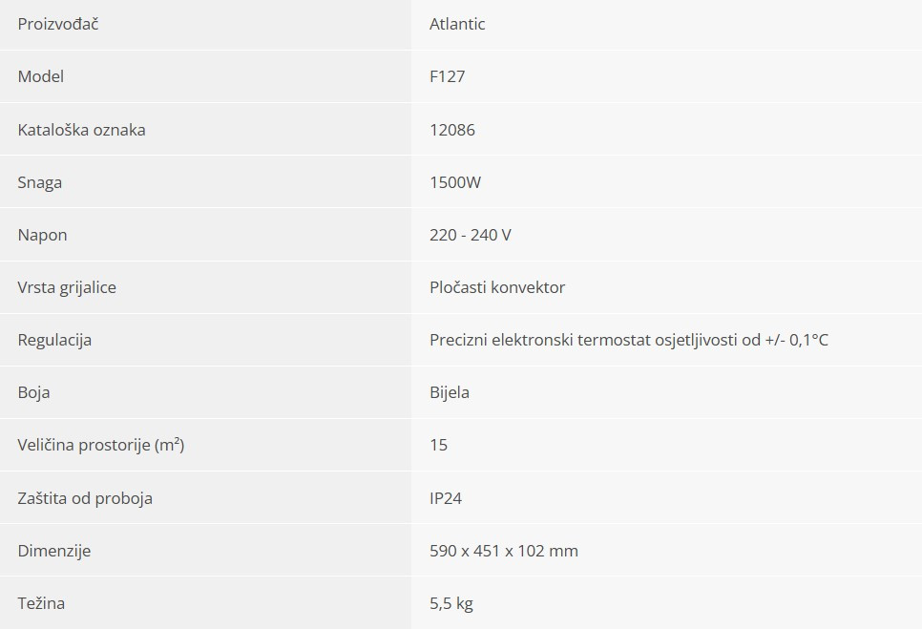
Task: Click the "Zaštita od proboja" label
Action: click(85, 498)
